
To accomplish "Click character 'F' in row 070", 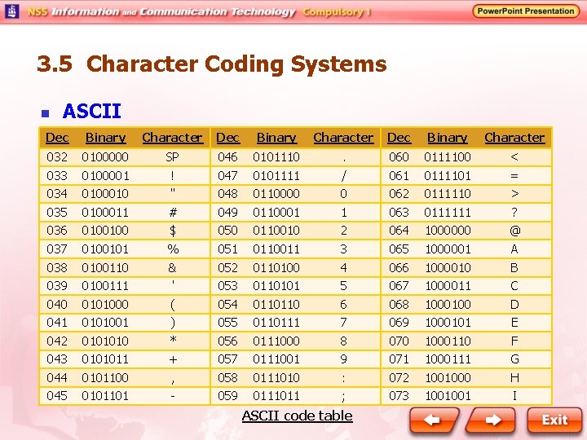I will coord(514,341).
